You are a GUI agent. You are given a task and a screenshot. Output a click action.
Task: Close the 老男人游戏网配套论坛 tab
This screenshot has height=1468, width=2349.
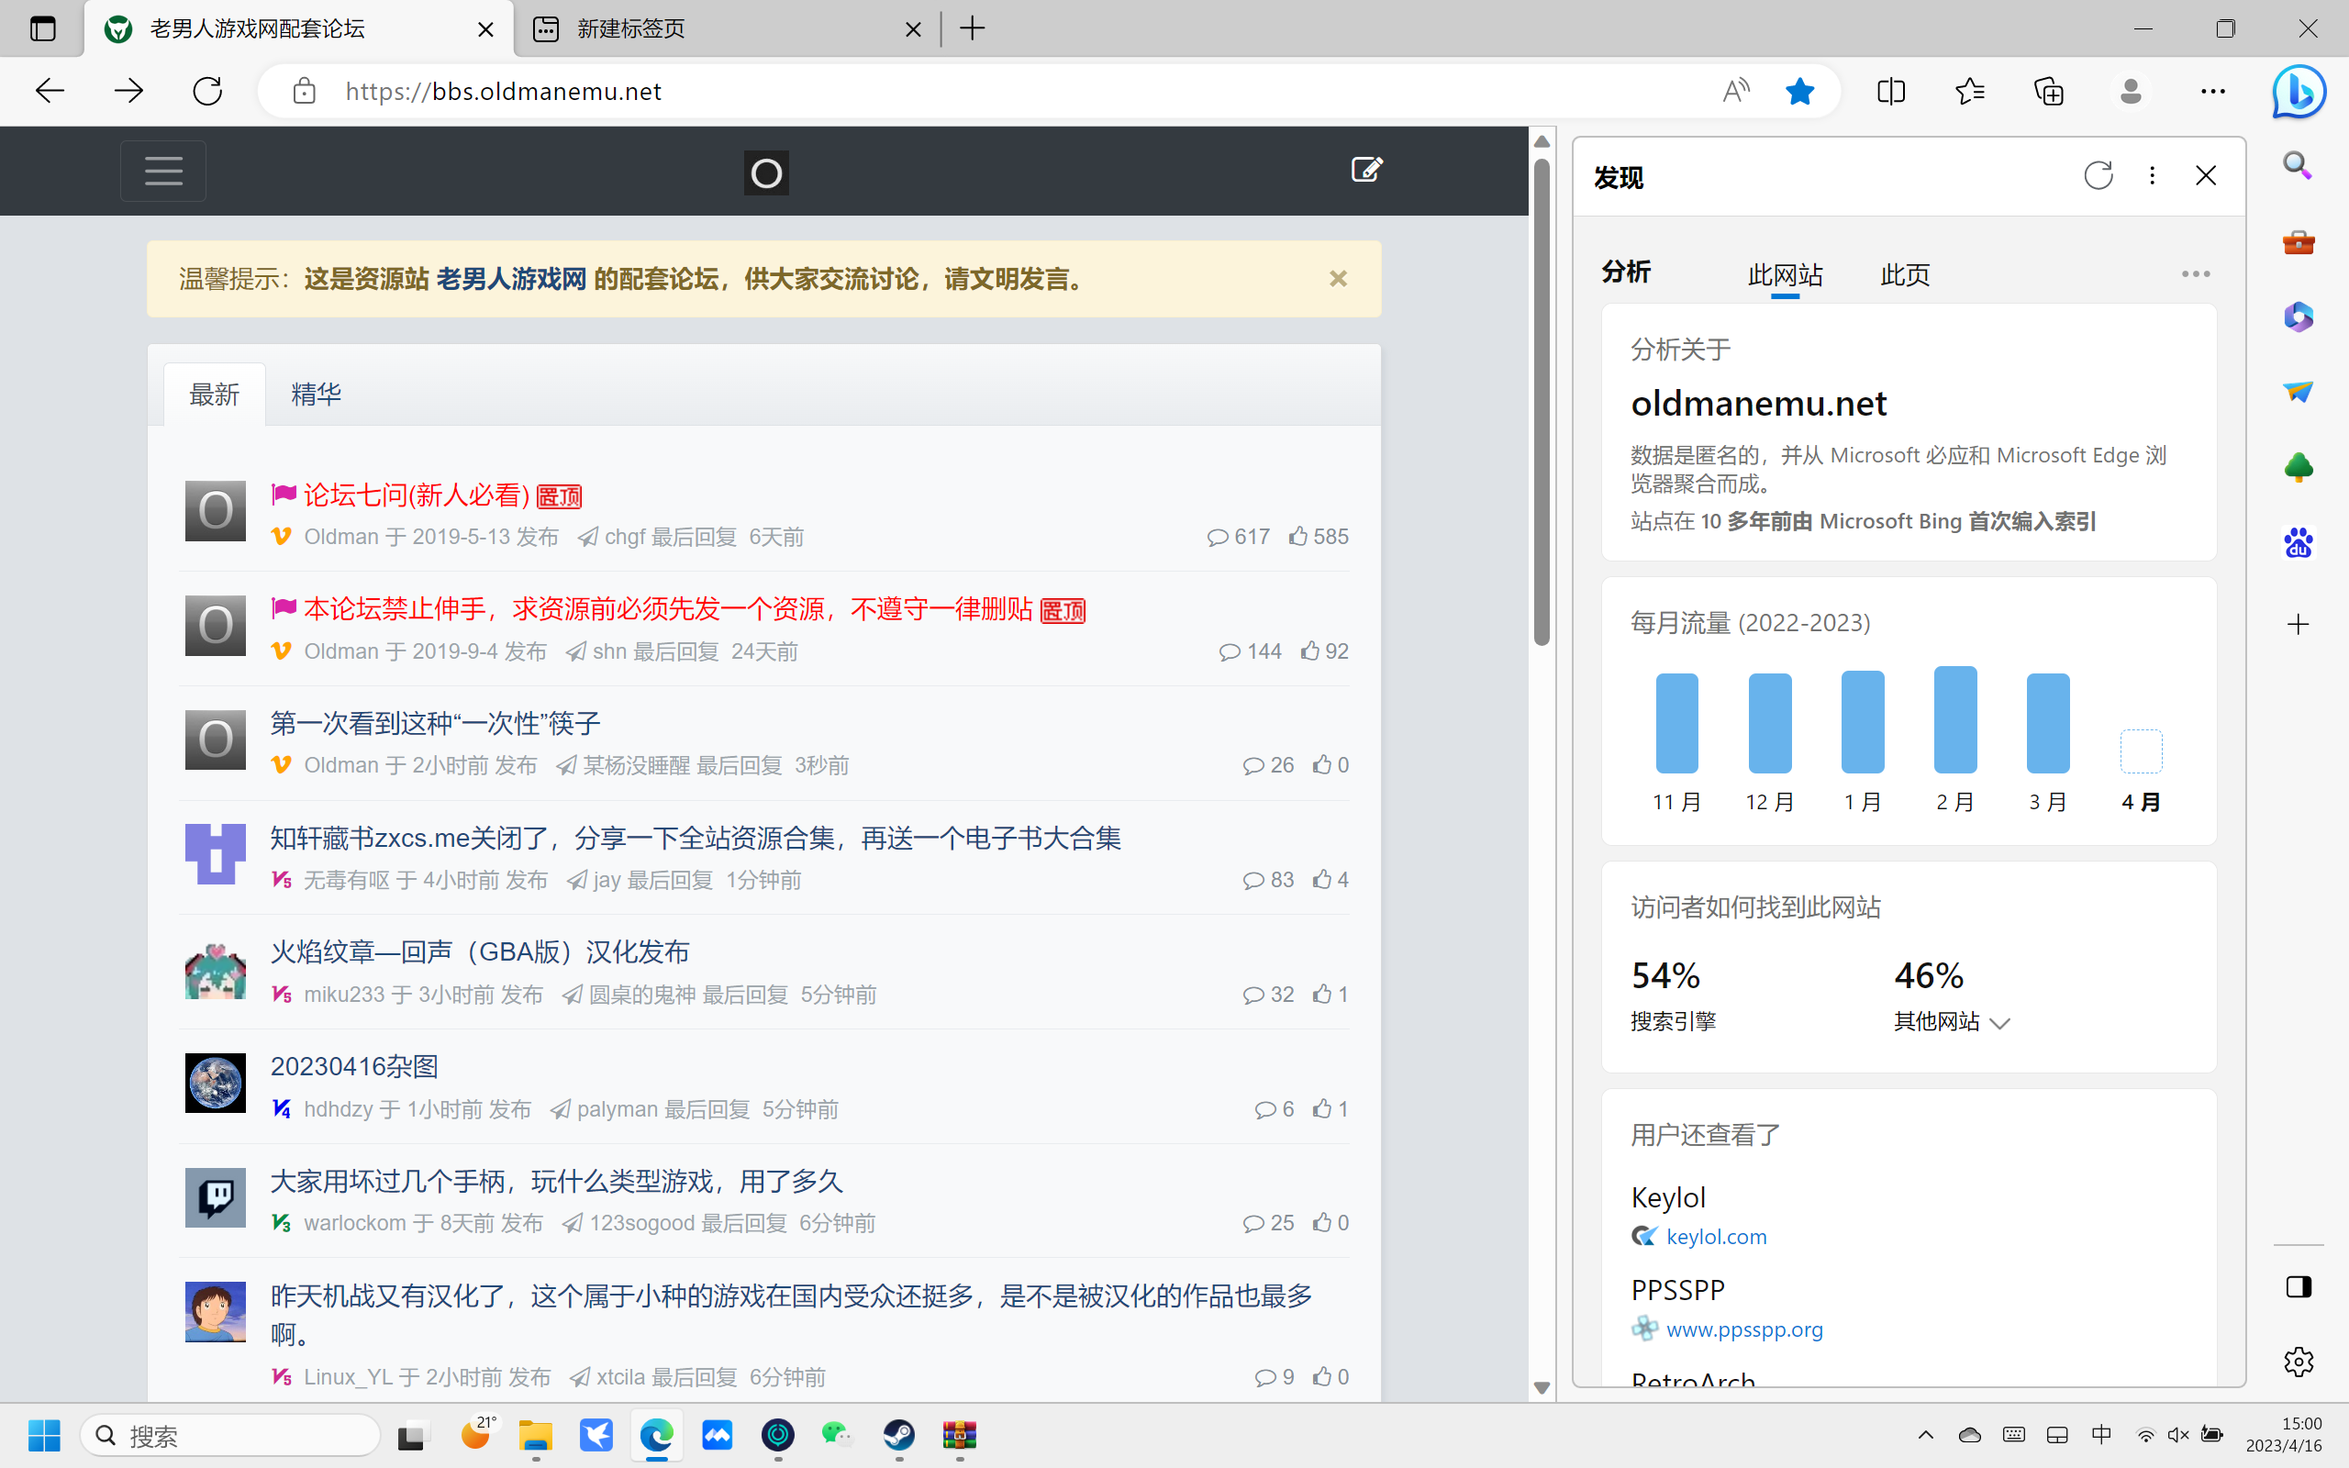[x=485, y=29]
